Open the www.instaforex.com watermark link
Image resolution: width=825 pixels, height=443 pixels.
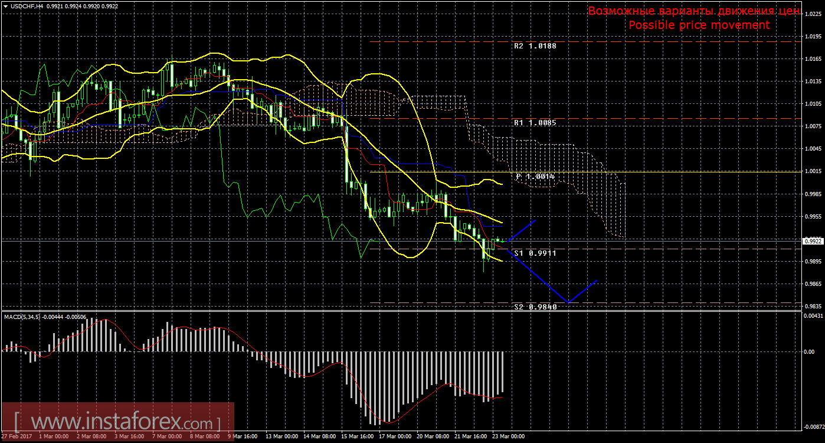[117, 423]
